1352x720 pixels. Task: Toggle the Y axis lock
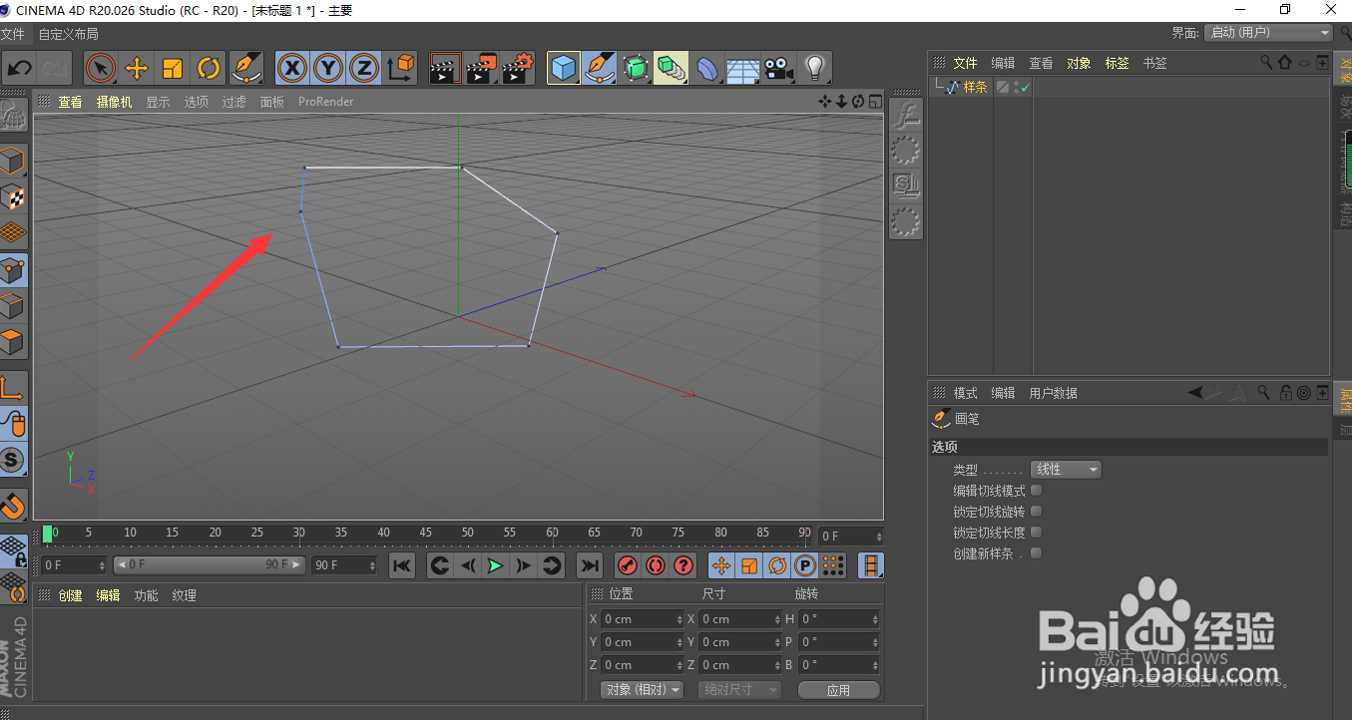[328, 68]
